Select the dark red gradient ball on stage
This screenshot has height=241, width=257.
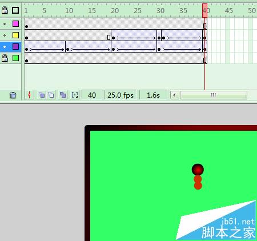click(x=198, y=170)
